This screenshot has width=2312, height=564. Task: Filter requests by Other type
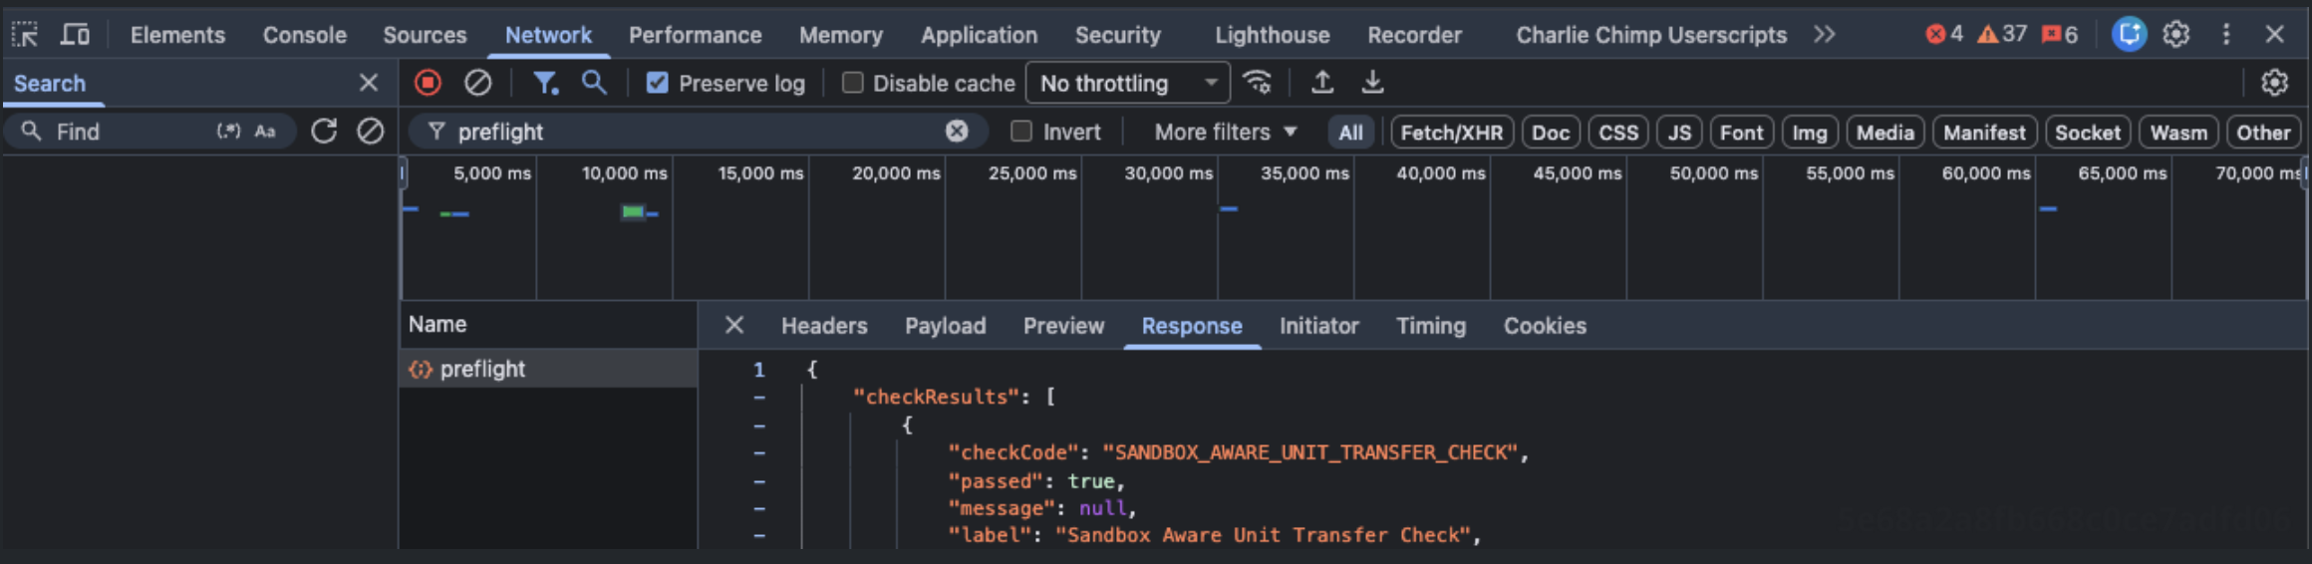(x=2263, y=133)
